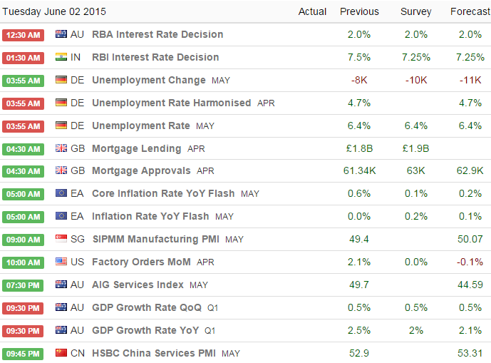Open Inflation Rate YoY Flash details
The width and height of the screenshot is (491, 363).
point(150,216)
